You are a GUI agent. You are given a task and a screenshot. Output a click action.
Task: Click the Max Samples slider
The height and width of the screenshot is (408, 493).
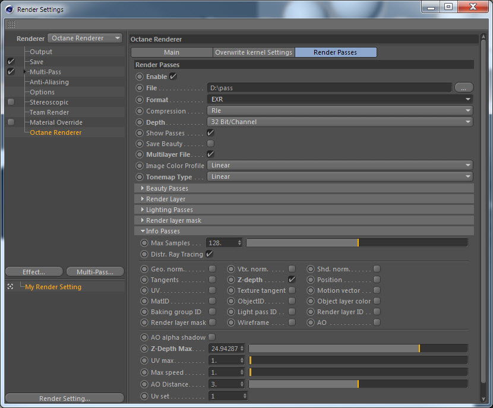pyautogui.click(x=357, y=243)
